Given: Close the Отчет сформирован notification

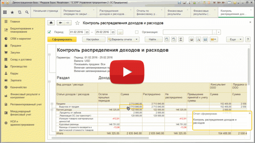Looking at the screenshot, I should [x=250, y=113].
